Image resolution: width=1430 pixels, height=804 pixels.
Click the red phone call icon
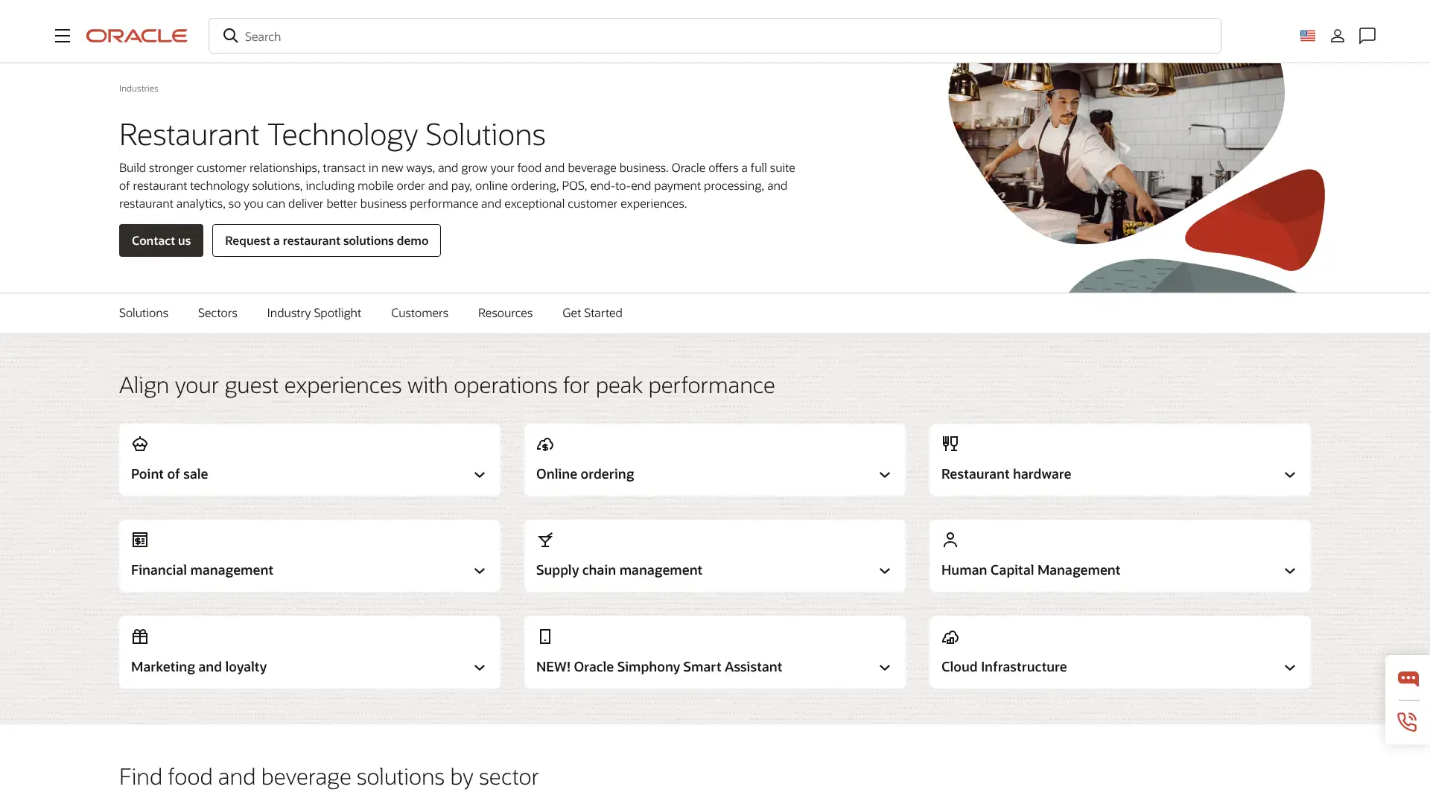tap(1407, 721)
